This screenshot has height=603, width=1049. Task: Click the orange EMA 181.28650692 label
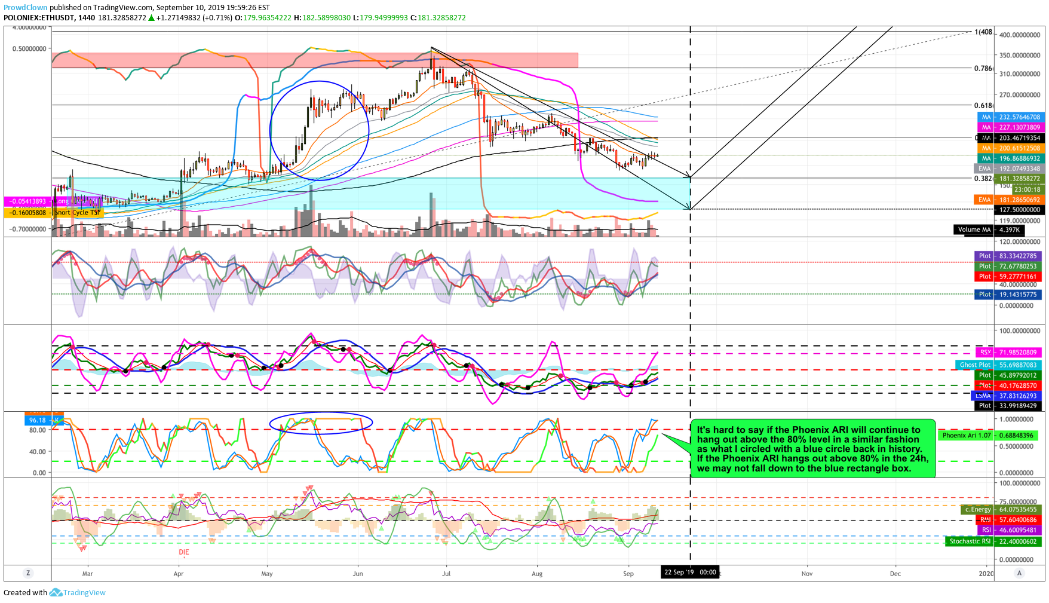coord(1009,200)
